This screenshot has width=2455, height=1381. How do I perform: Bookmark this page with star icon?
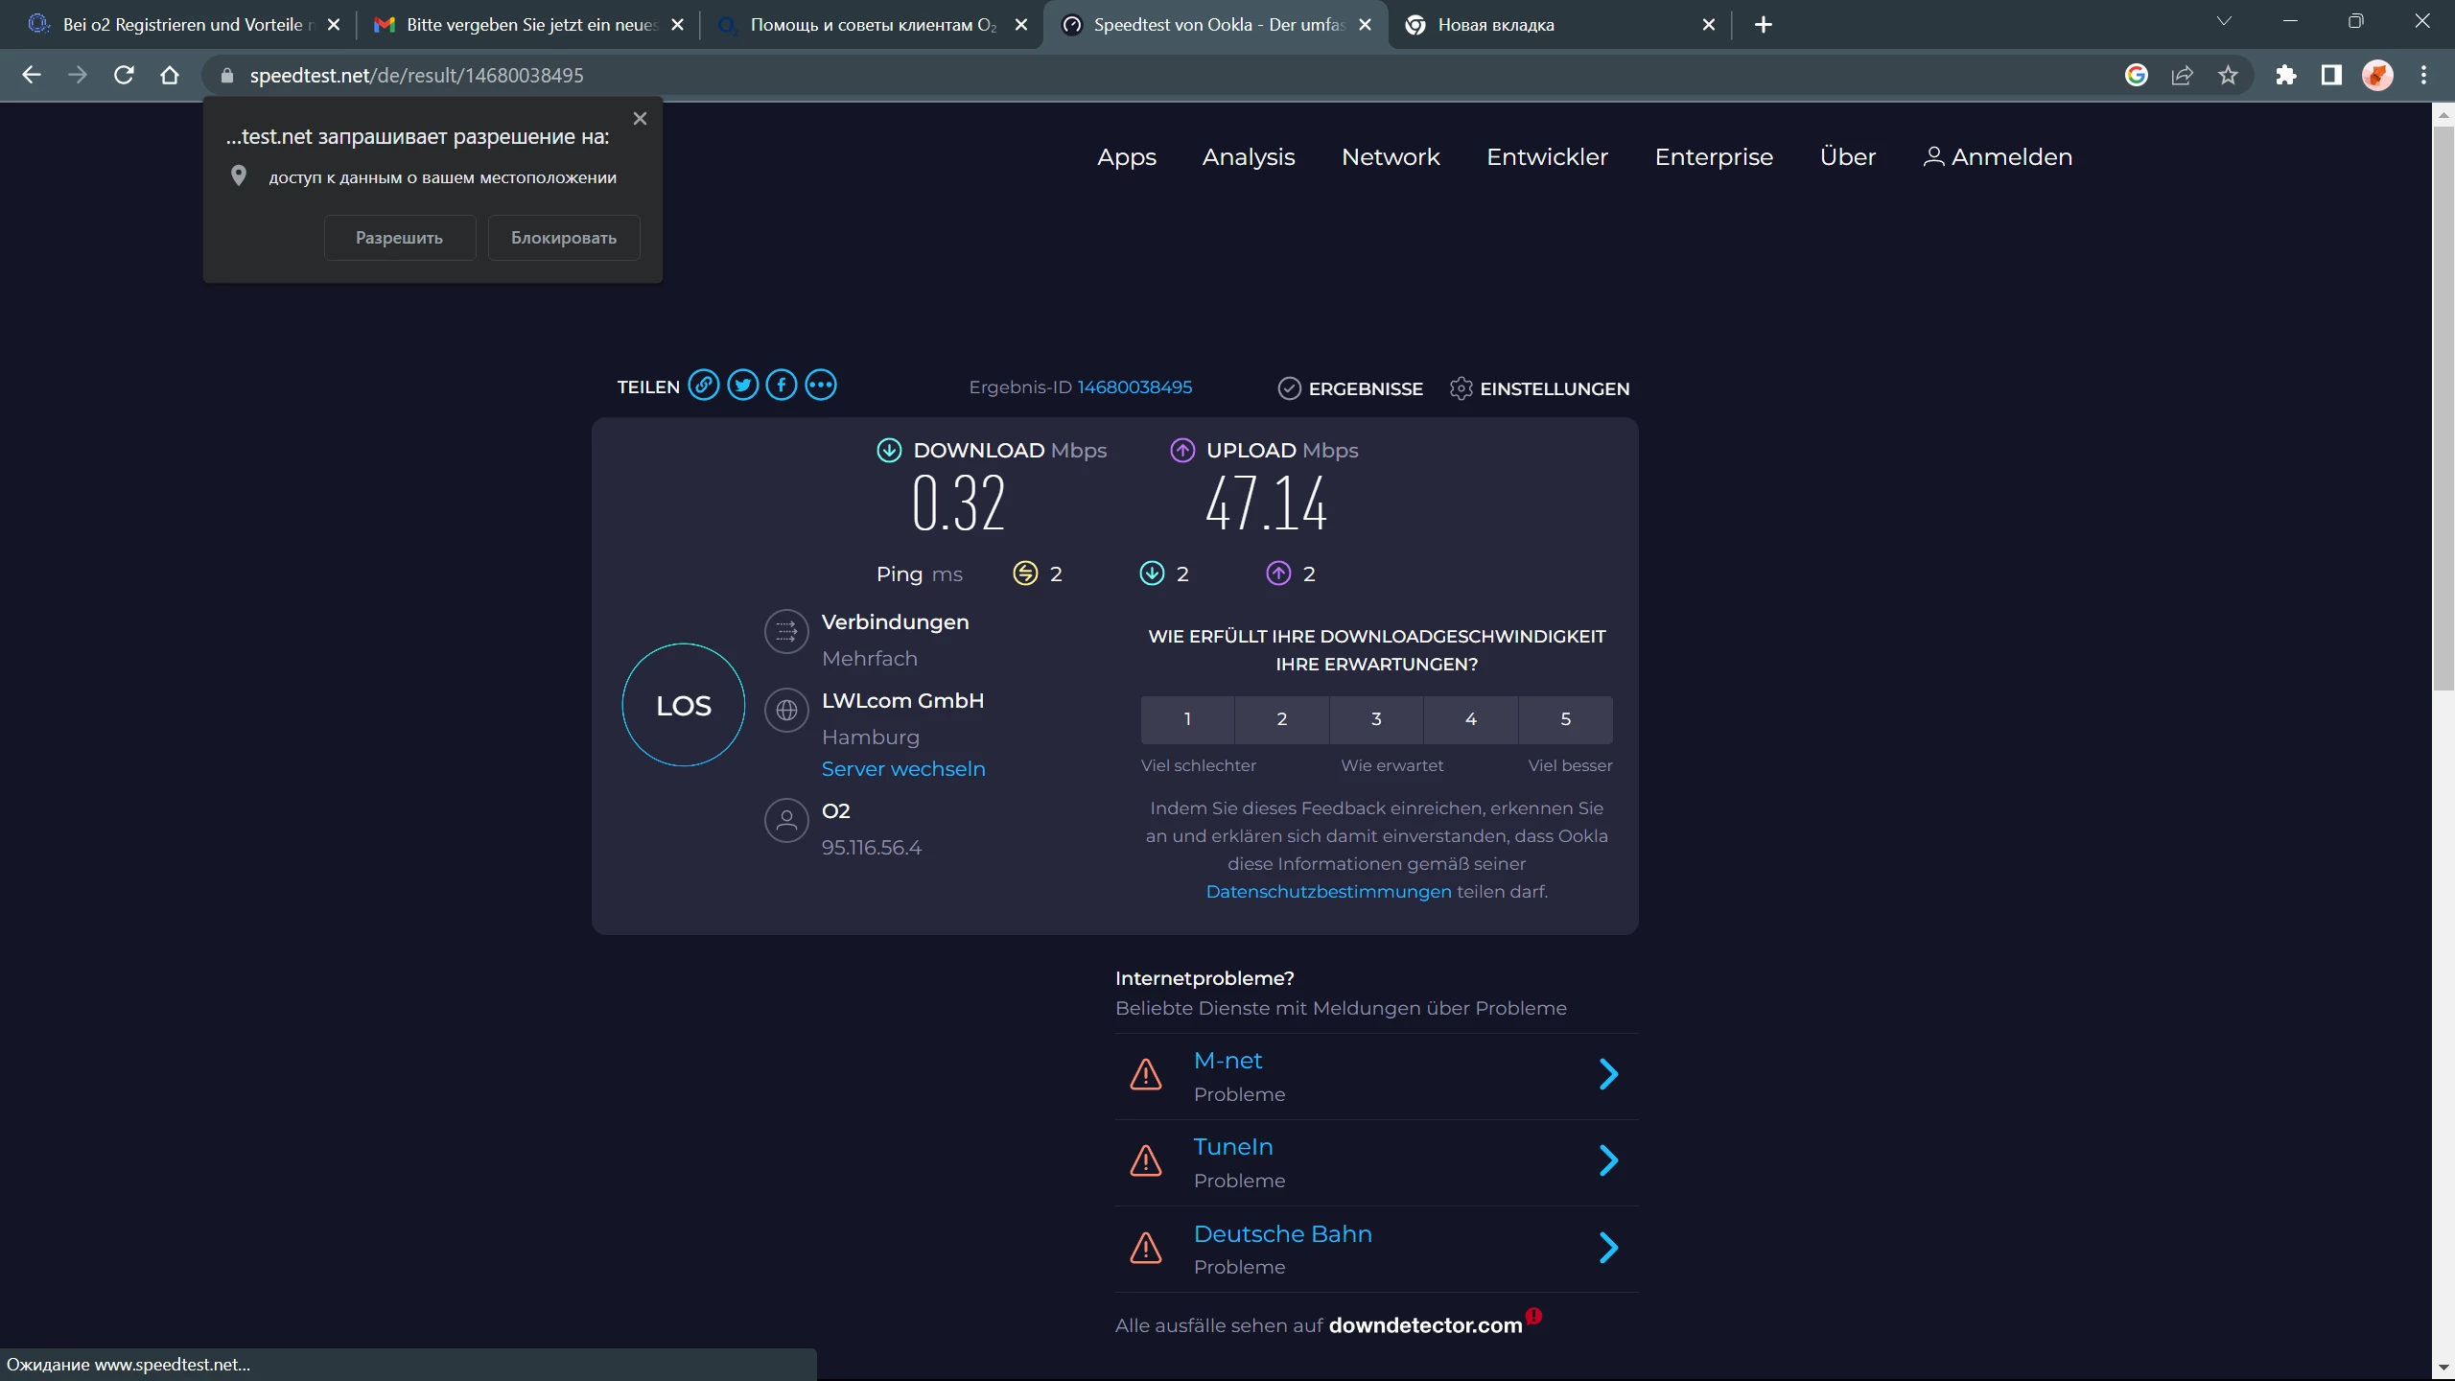[2228, 75]
